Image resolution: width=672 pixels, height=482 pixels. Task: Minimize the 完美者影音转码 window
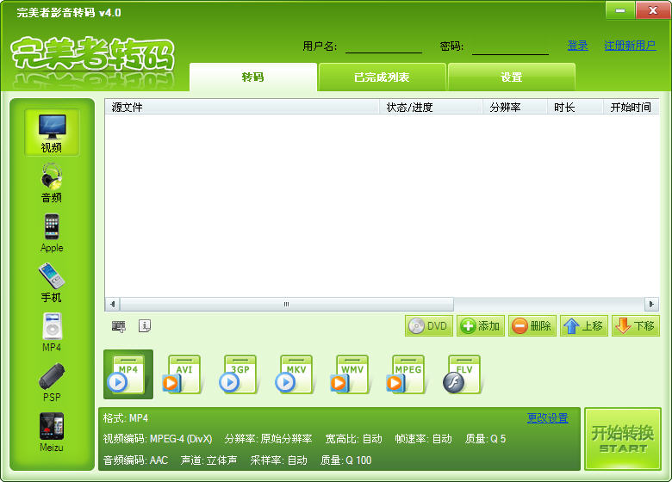[x=620, y=10]
